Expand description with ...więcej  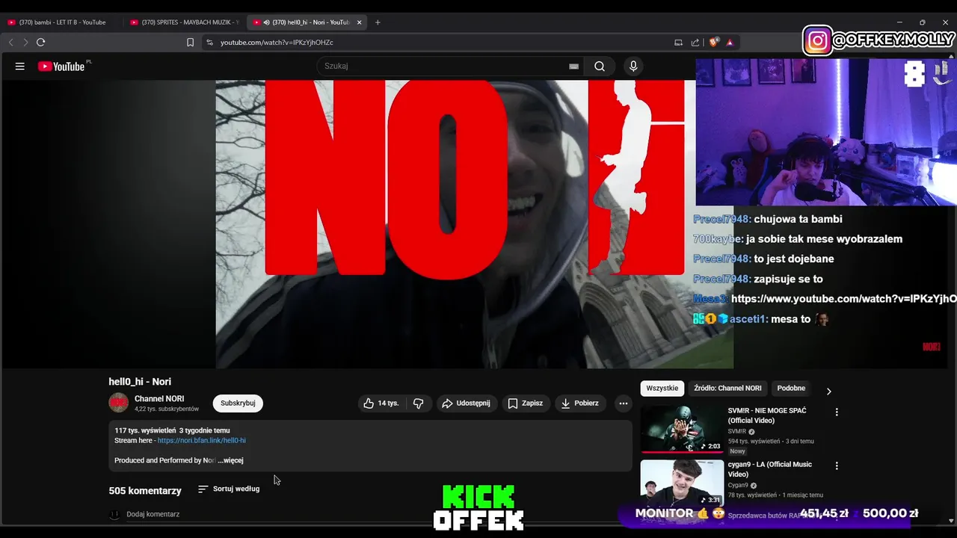point(231,461)
